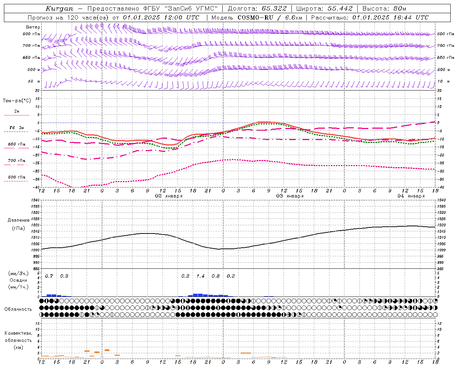The width and height of the screenshot is (456, 365).
Task: Click the "Осадки" precipitation label
Action: [18, 281]
